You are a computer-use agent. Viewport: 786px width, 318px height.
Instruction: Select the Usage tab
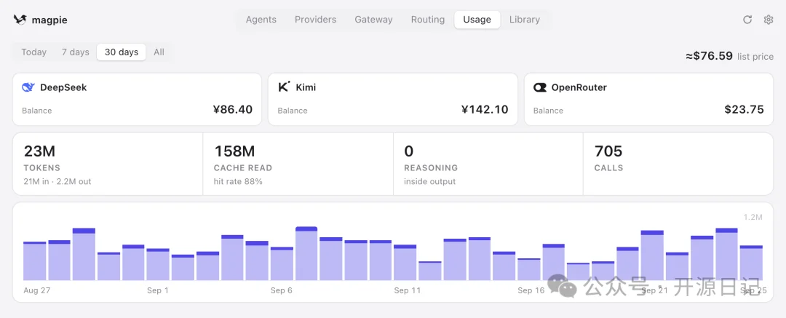[x=477, y=20]
